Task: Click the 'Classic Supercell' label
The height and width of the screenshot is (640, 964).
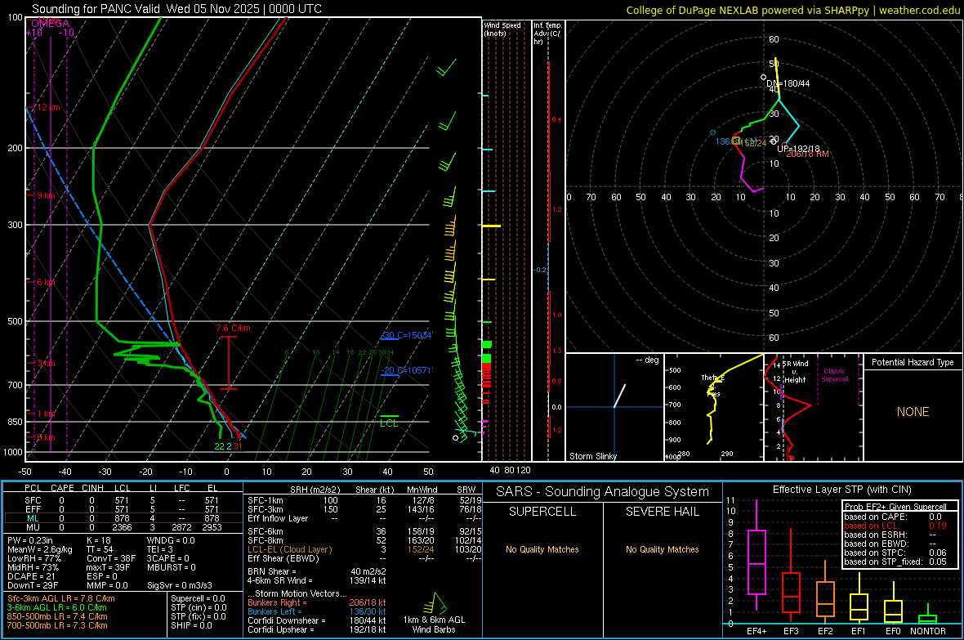Action: point(834,375)
